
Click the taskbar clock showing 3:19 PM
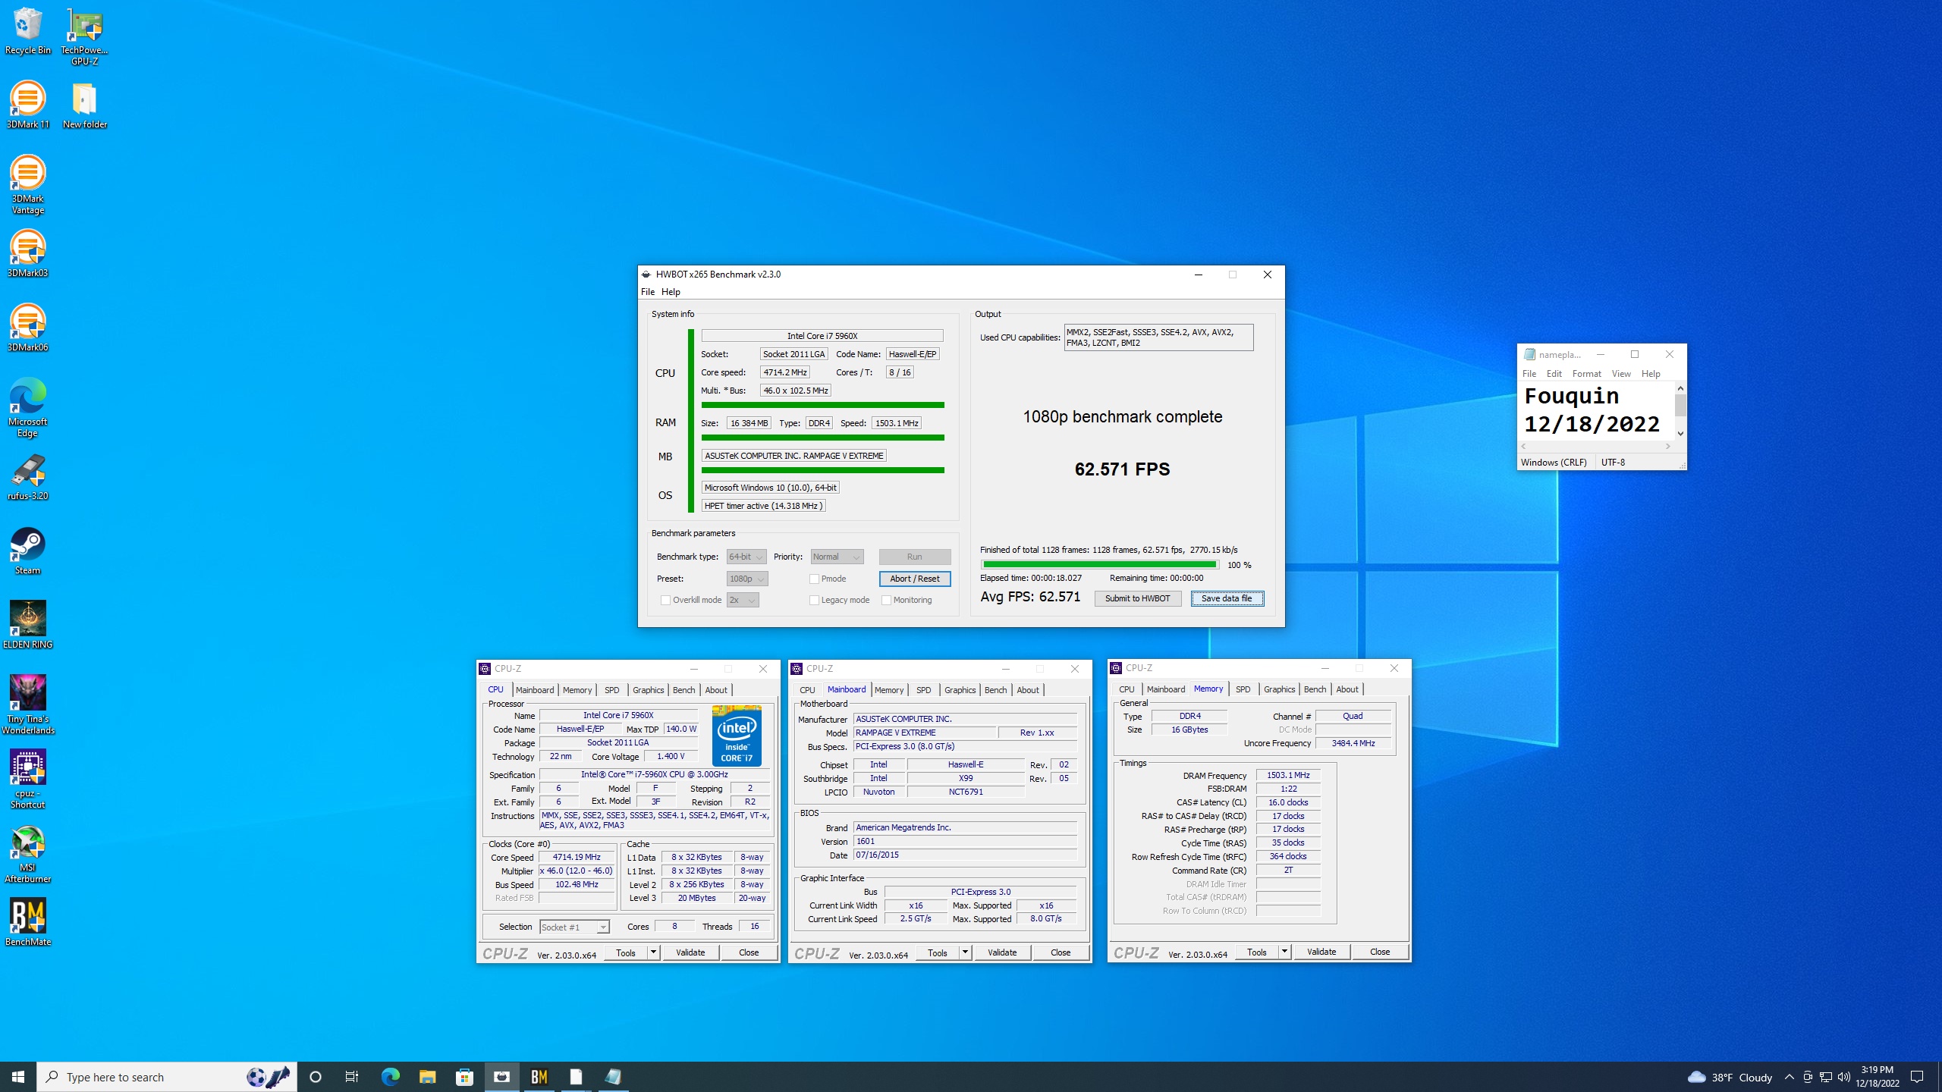(1878, 1077)
